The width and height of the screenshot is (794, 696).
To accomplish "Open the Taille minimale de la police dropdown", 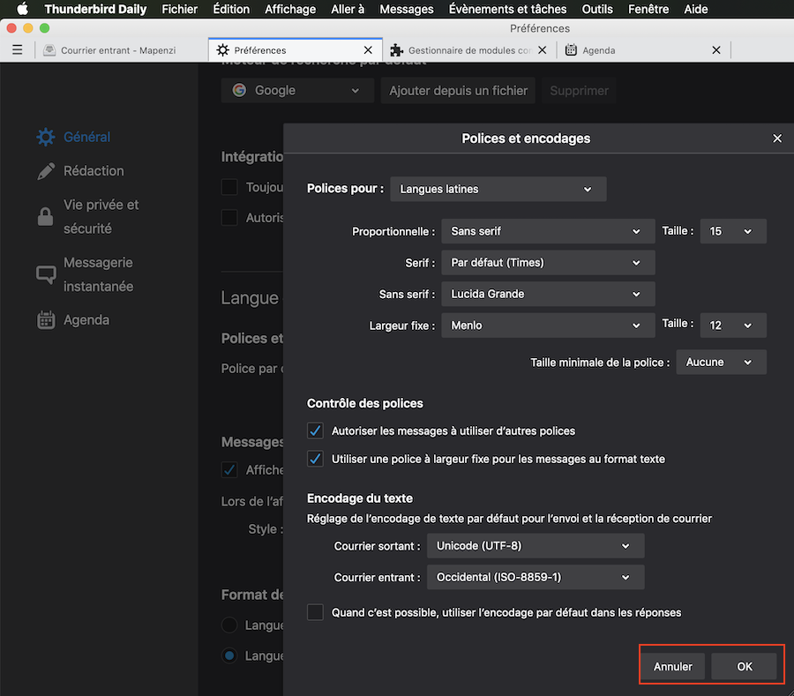I will click(x=721, y=363).
